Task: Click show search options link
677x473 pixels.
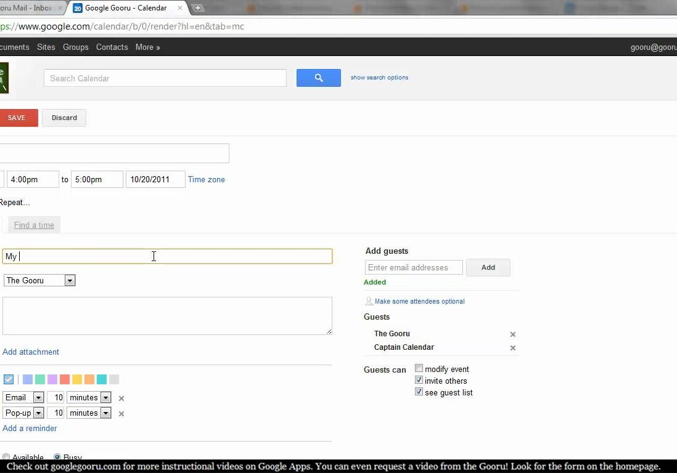Action: (x=379, y=78)
